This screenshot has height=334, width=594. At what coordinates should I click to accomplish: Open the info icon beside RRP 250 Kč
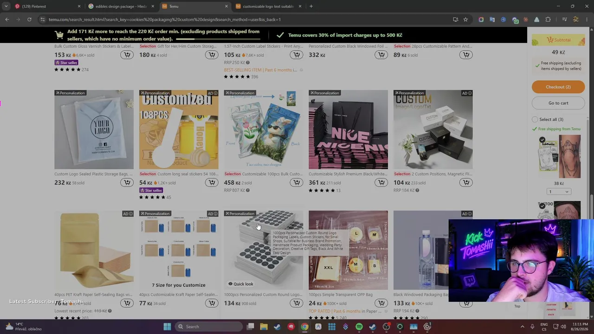(248, 63)
